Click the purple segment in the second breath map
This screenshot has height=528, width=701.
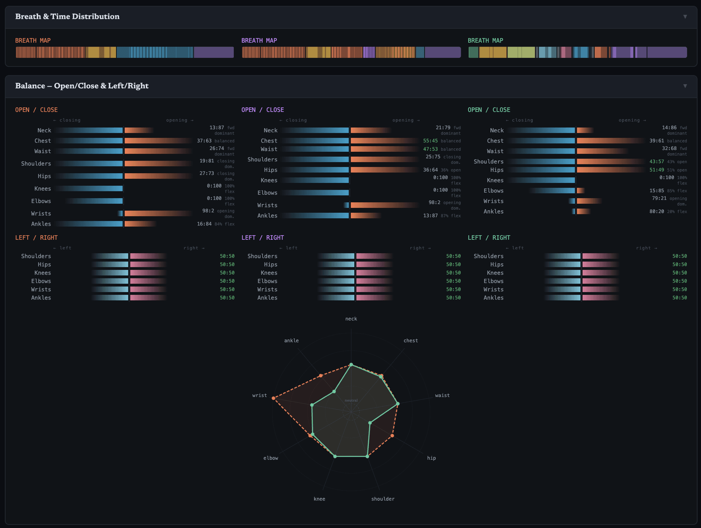pyautogui.click(x=442, y=53)
